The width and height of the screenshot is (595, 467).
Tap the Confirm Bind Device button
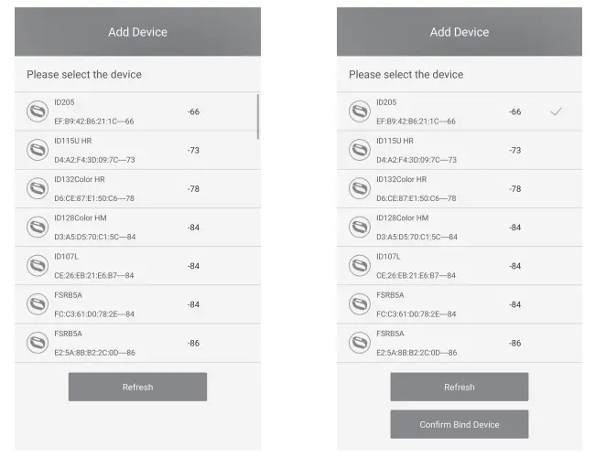pos(459,424)
